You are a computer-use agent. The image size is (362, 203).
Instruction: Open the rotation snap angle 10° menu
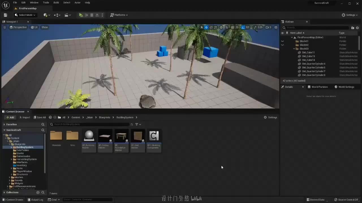248,27
